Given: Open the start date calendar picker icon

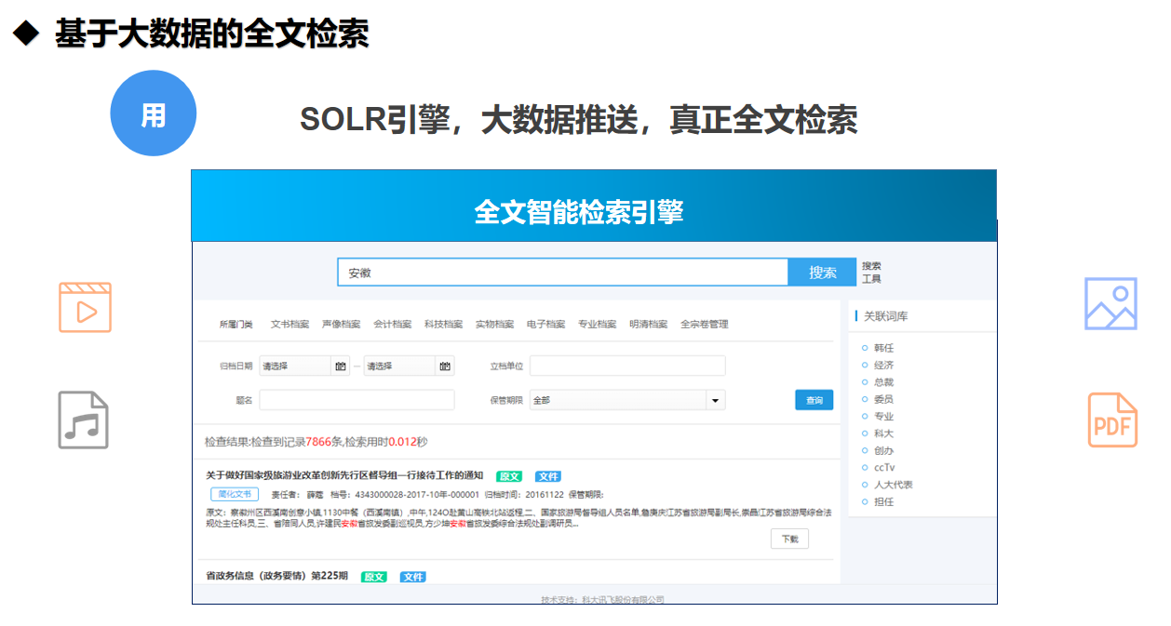Looking at the screenshot, I should [x=340, y=366].
